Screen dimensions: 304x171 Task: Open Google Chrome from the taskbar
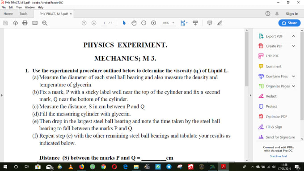pyautogui.click(x=103, y=167)
